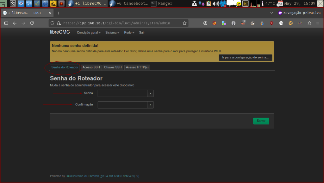Screen dimensions: 324x183
Task: Toggle the hamburger menu in Firefox toolbar
Action: pyautogui.click(x=318, y=23)
